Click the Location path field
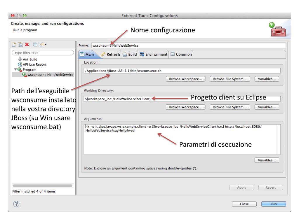 point(182,71)
